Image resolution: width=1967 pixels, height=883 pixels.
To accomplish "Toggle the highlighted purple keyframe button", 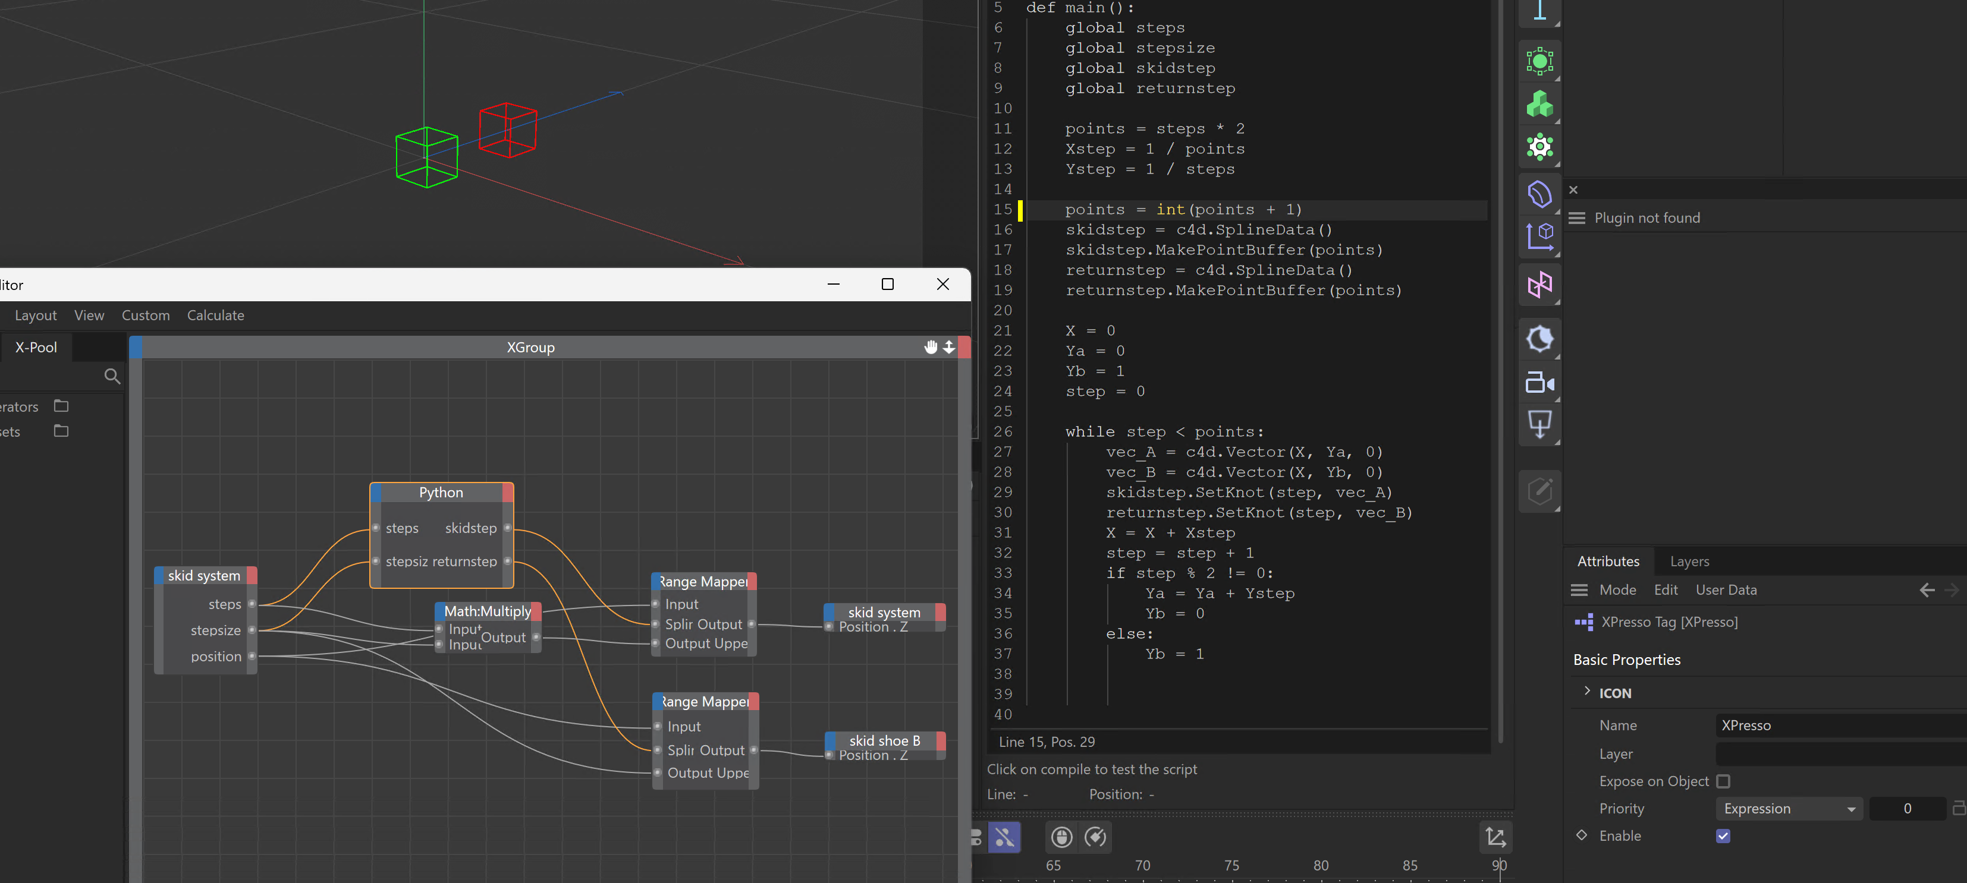I will [x=1004, y=837].
